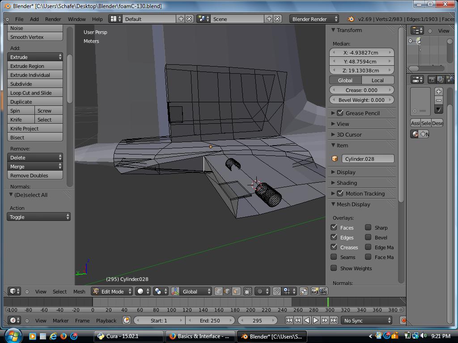The height and width of the screenshot is (343, 458).
Task: Open the Render Layers properties tab
Action: (x=441, y=79)
